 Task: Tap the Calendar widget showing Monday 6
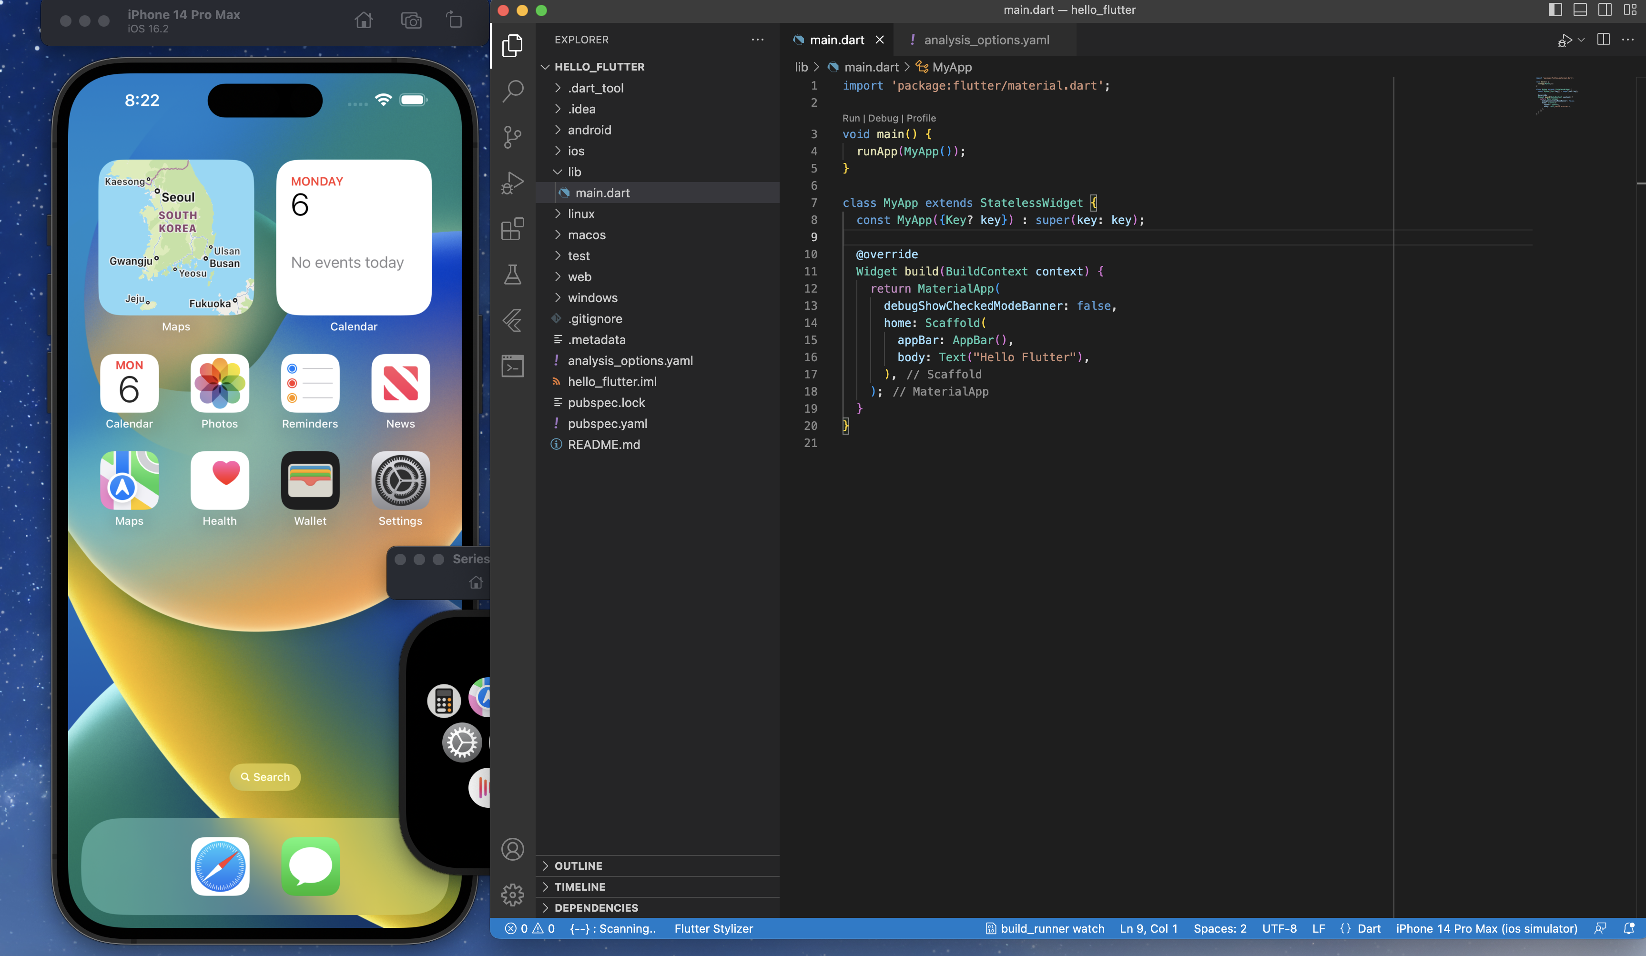pyautogui.click(x=354, y=237)
